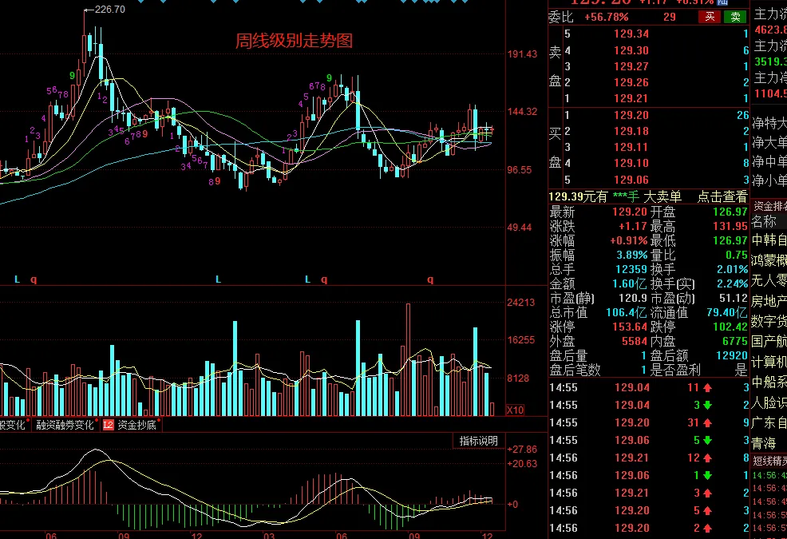Click the 总手 value 12359
The height and width of the screenshot is (539, 787).
[x=631, y=269]
